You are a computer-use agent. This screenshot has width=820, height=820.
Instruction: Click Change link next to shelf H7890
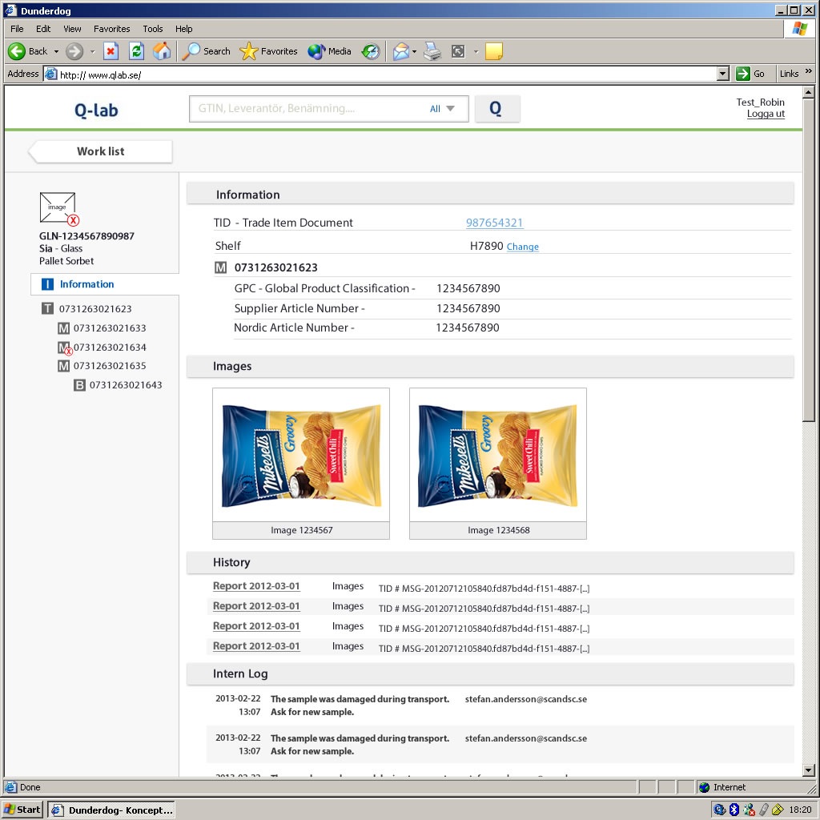pyautogui.click(x=522, y=247)
